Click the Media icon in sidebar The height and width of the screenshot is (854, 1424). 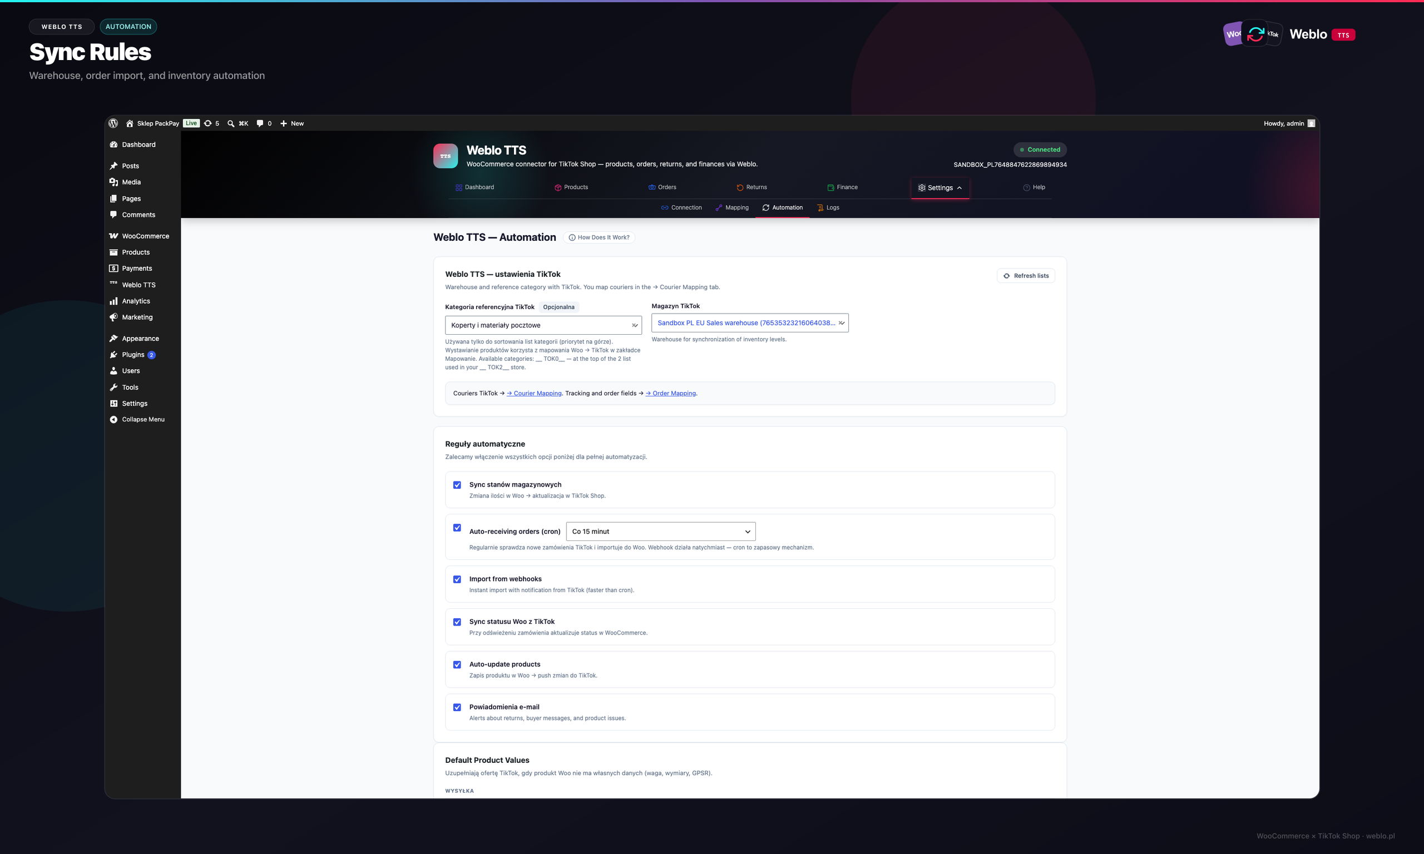pos(114,182)
